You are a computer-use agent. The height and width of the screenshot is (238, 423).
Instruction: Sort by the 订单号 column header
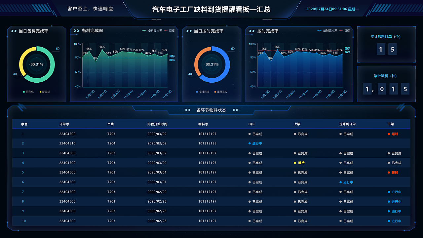(64, 124)
